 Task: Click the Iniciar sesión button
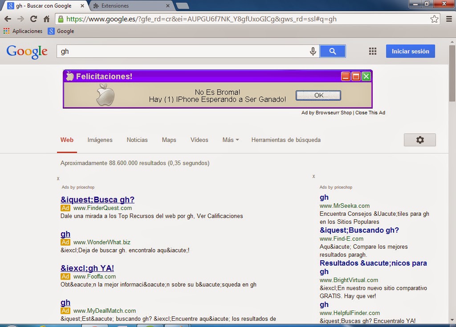[x=410, y=51]
